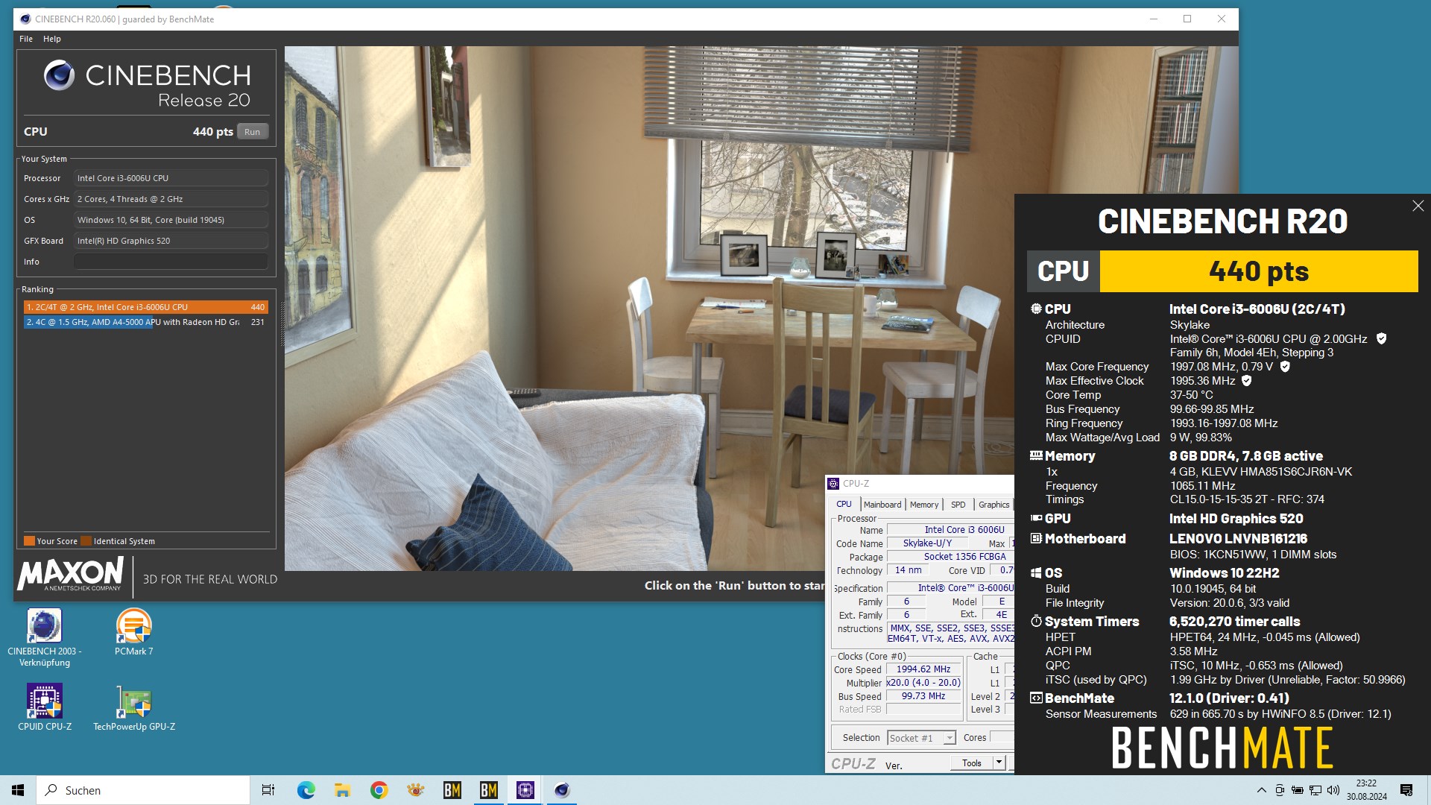Click CPU-Z Core Speed 1994.62 MHz value
Screen dimensions: 1431x805
coord(923,669)
